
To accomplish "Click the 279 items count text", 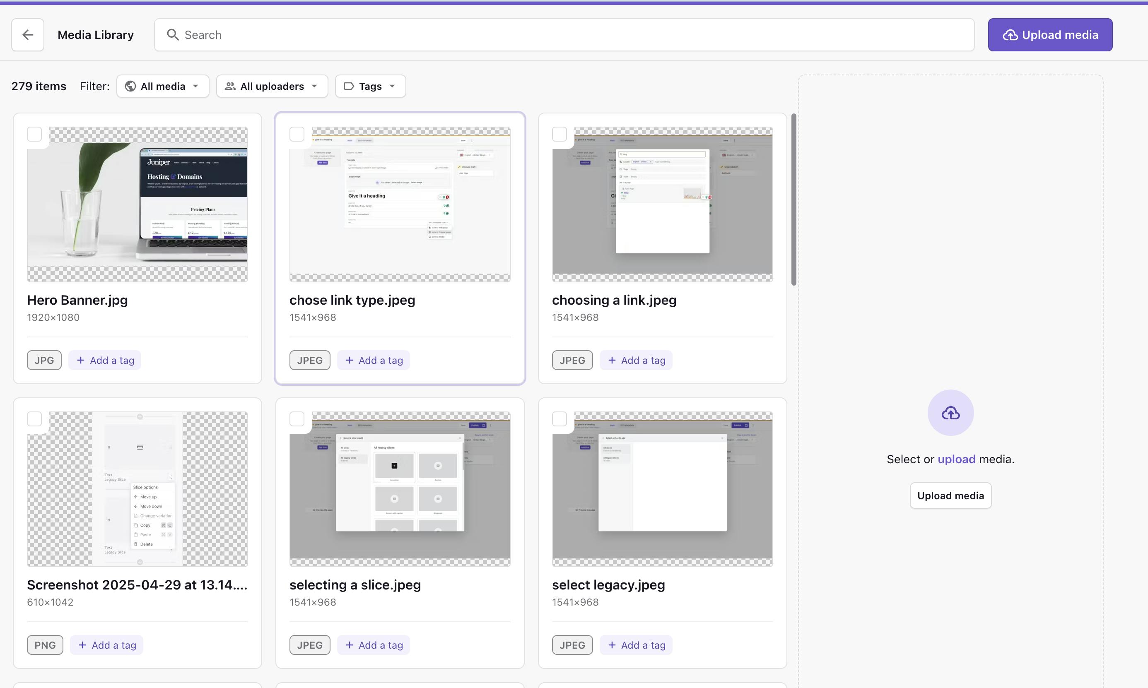I will coord(39,86).
